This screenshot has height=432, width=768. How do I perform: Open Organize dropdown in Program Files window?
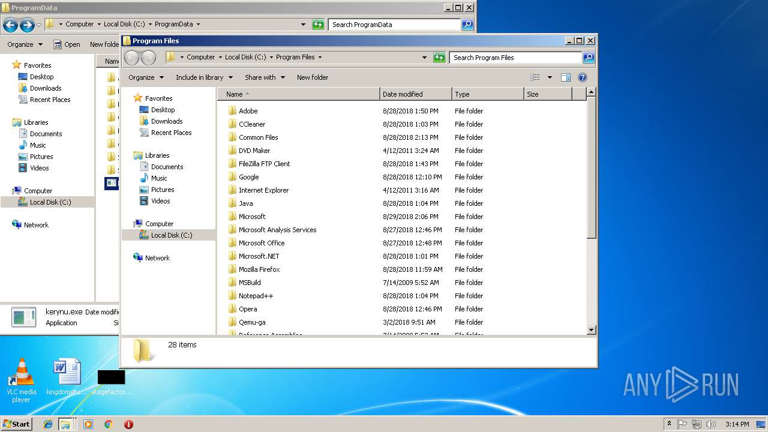click(x=146, y=77)
